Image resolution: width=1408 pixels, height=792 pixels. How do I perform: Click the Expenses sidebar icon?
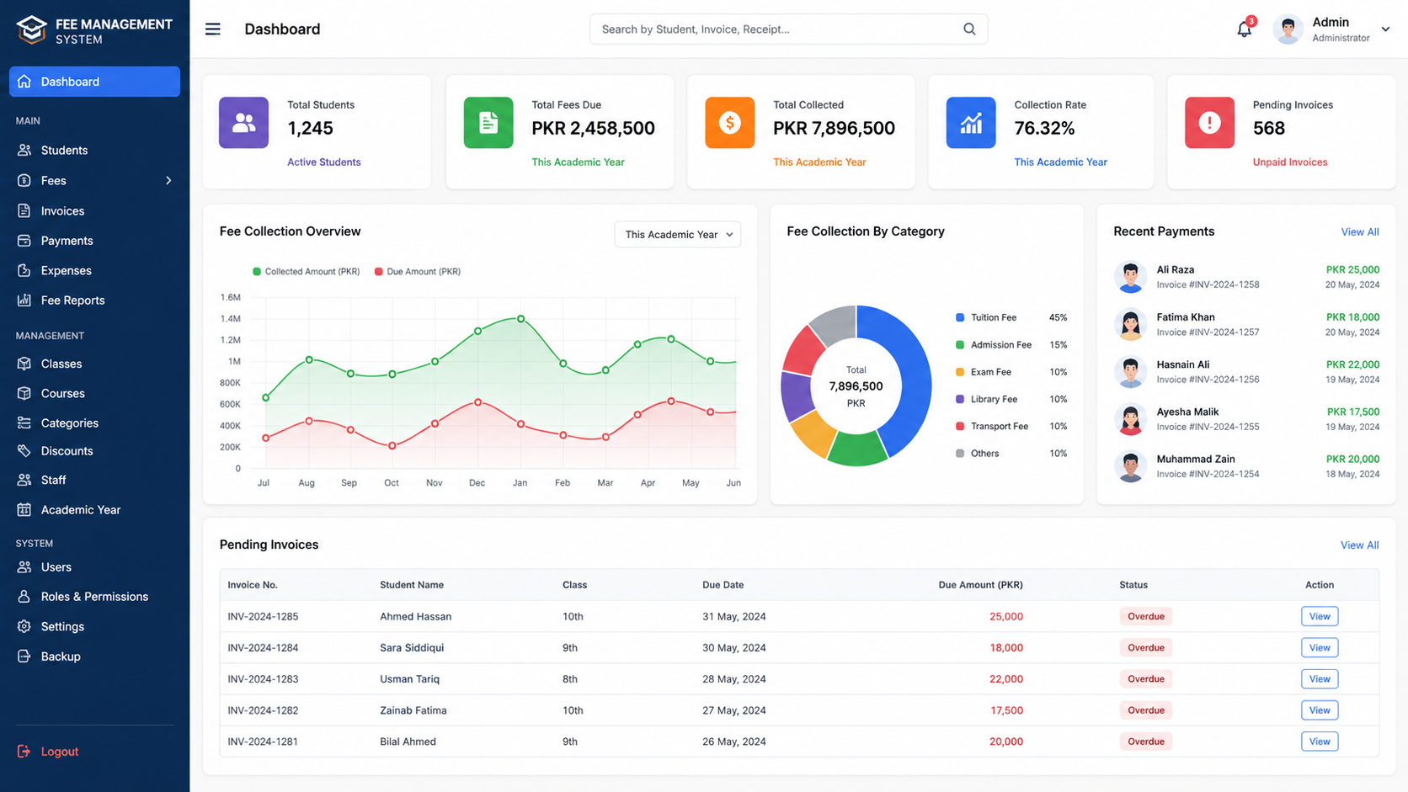(x=24, y=270)
